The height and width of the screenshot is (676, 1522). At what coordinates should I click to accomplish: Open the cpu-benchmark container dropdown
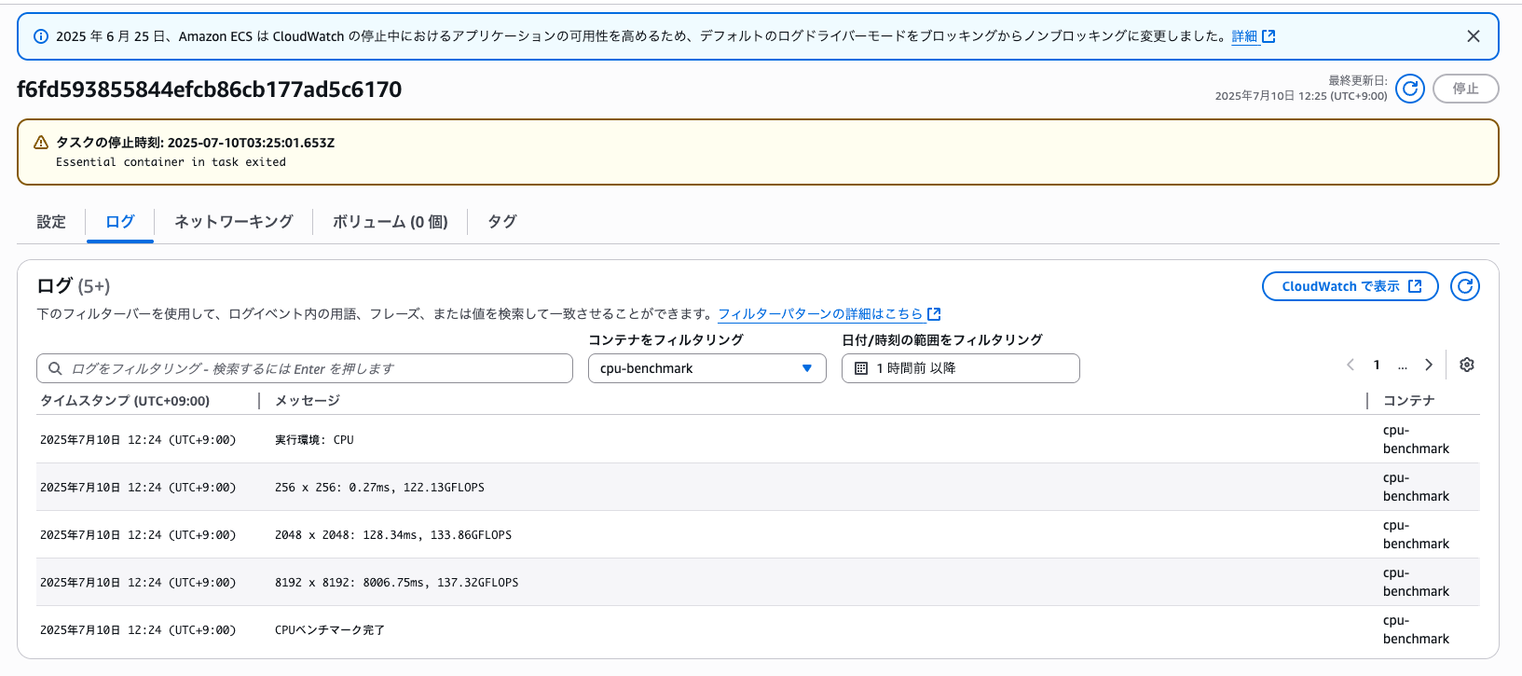tap(707, 368)
